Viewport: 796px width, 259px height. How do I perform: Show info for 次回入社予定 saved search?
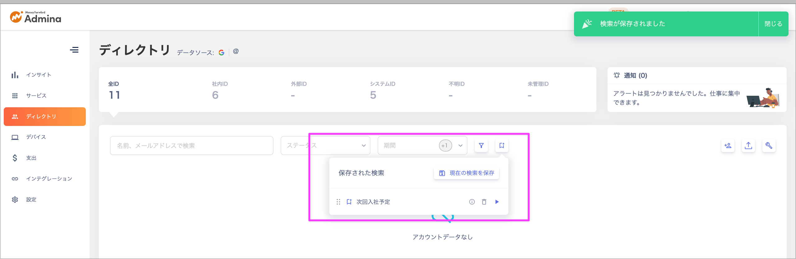472,202
